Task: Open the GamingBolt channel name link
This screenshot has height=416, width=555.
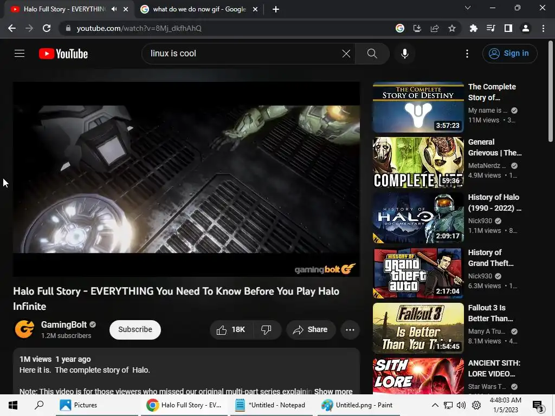Action: (x=64, y=325)
